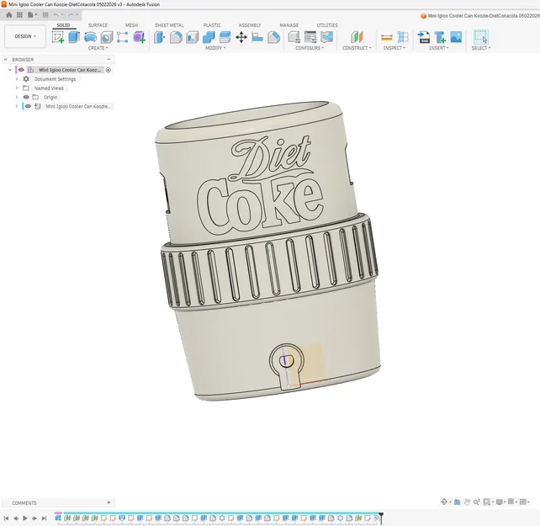Expand the Document Settings tree node
The height and width of the screenshot is (526, 540).
[x=17, y=79]
